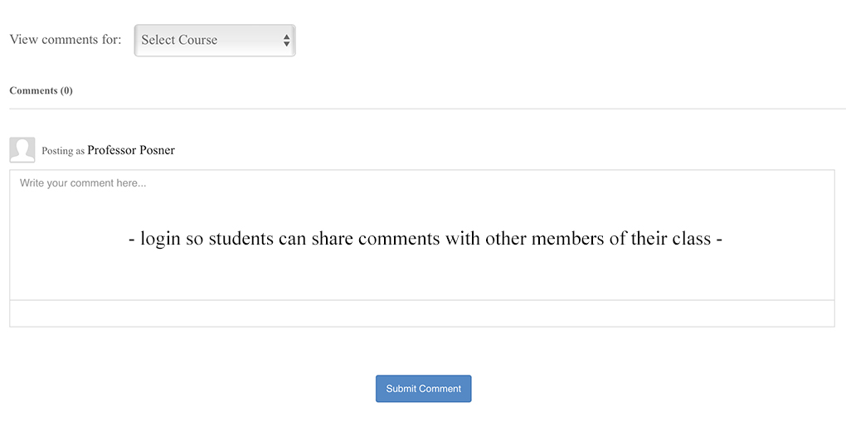
Task: Click the "View comments for:" label
Action: point(66,40)
